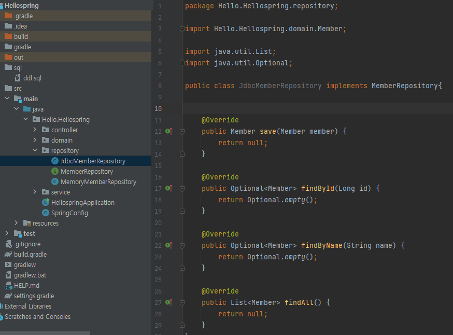Click the resources folder icon
This screenshot has width=453, height=335.
[x=27, y=223]
